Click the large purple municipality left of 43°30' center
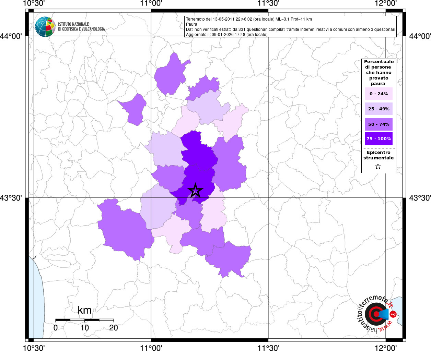 tap(125, 230)
